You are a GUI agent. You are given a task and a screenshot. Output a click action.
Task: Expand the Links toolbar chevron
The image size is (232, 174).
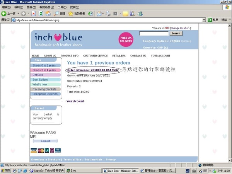coord(230,19)
